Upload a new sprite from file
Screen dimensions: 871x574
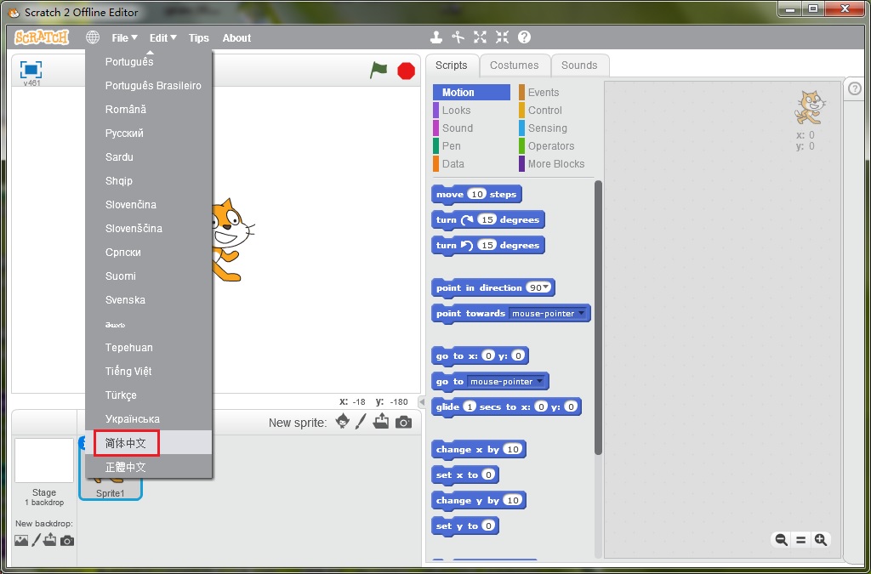[x=381, y=422]
